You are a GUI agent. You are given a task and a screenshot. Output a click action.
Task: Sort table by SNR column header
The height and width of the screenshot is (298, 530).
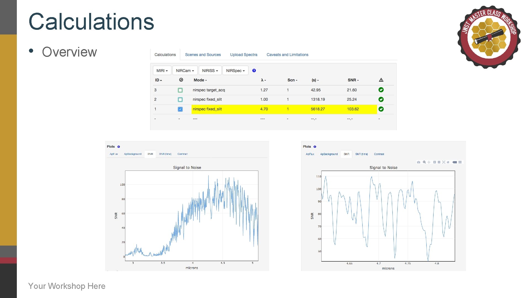tap(353, 80)
